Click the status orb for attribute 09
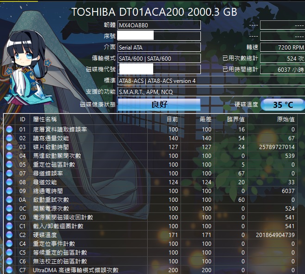This screenshot has width=305, height=274. pos(9,191)
